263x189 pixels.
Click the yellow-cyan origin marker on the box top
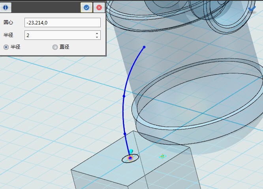(x=162, y=156)
